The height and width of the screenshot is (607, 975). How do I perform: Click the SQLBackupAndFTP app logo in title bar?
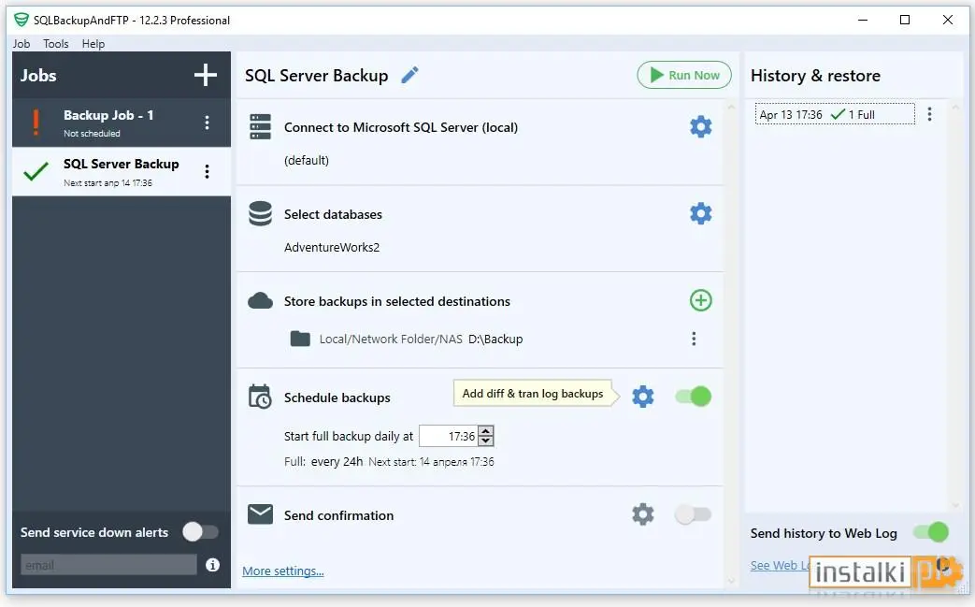(x=22, y=20)
